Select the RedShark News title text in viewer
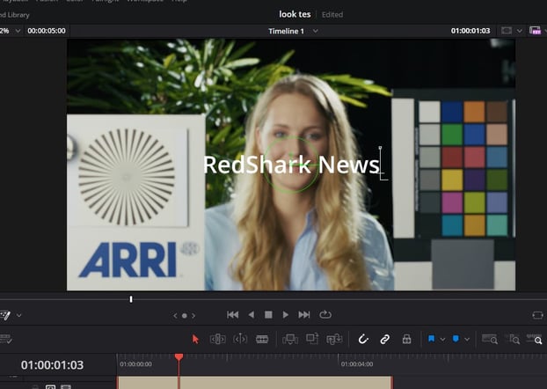The width and height of the screenshot is (547, 389). pyautogui.click(x=291, y=165)
